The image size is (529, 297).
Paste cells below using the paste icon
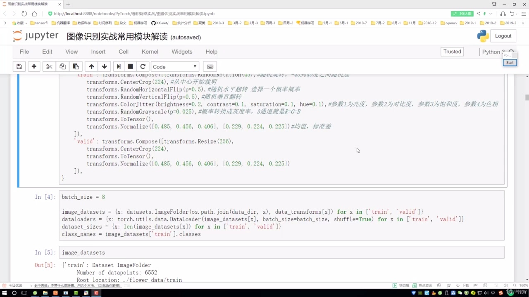[x=76, y=66]
